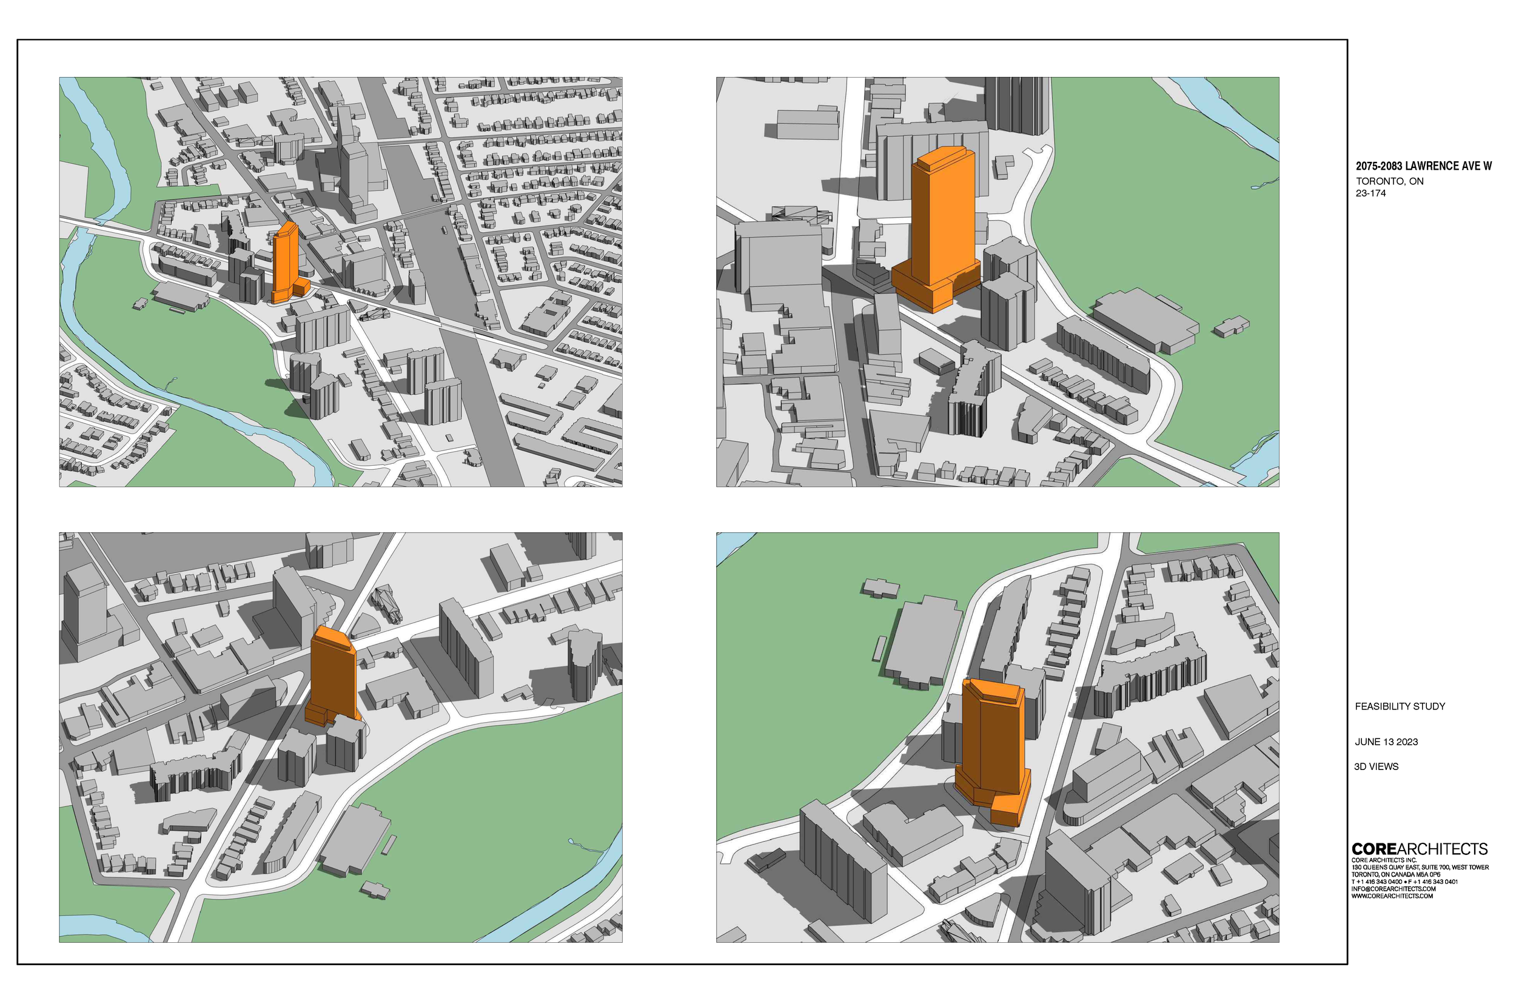Click the 3D VIEWS sheet label

point(1376,767)
